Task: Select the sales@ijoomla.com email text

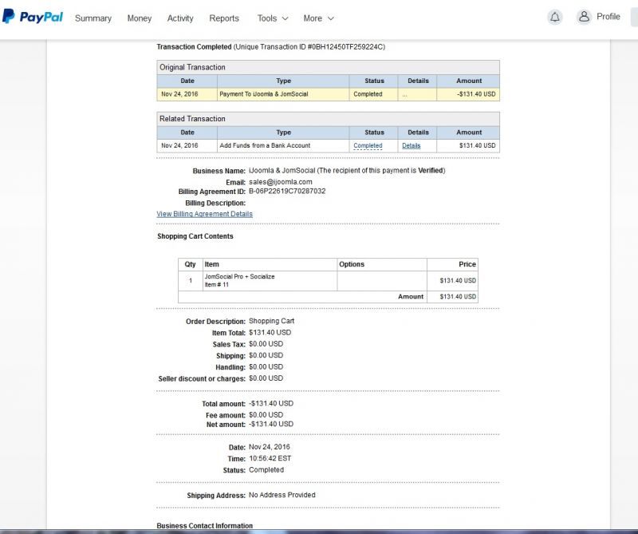Action: 281,182
